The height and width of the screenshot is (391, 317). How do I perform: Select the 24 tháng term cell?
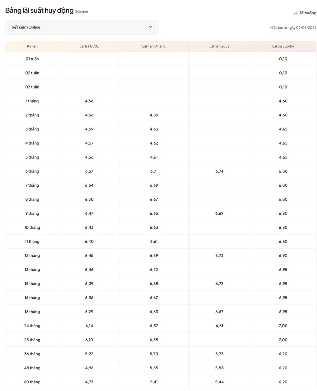32,326
